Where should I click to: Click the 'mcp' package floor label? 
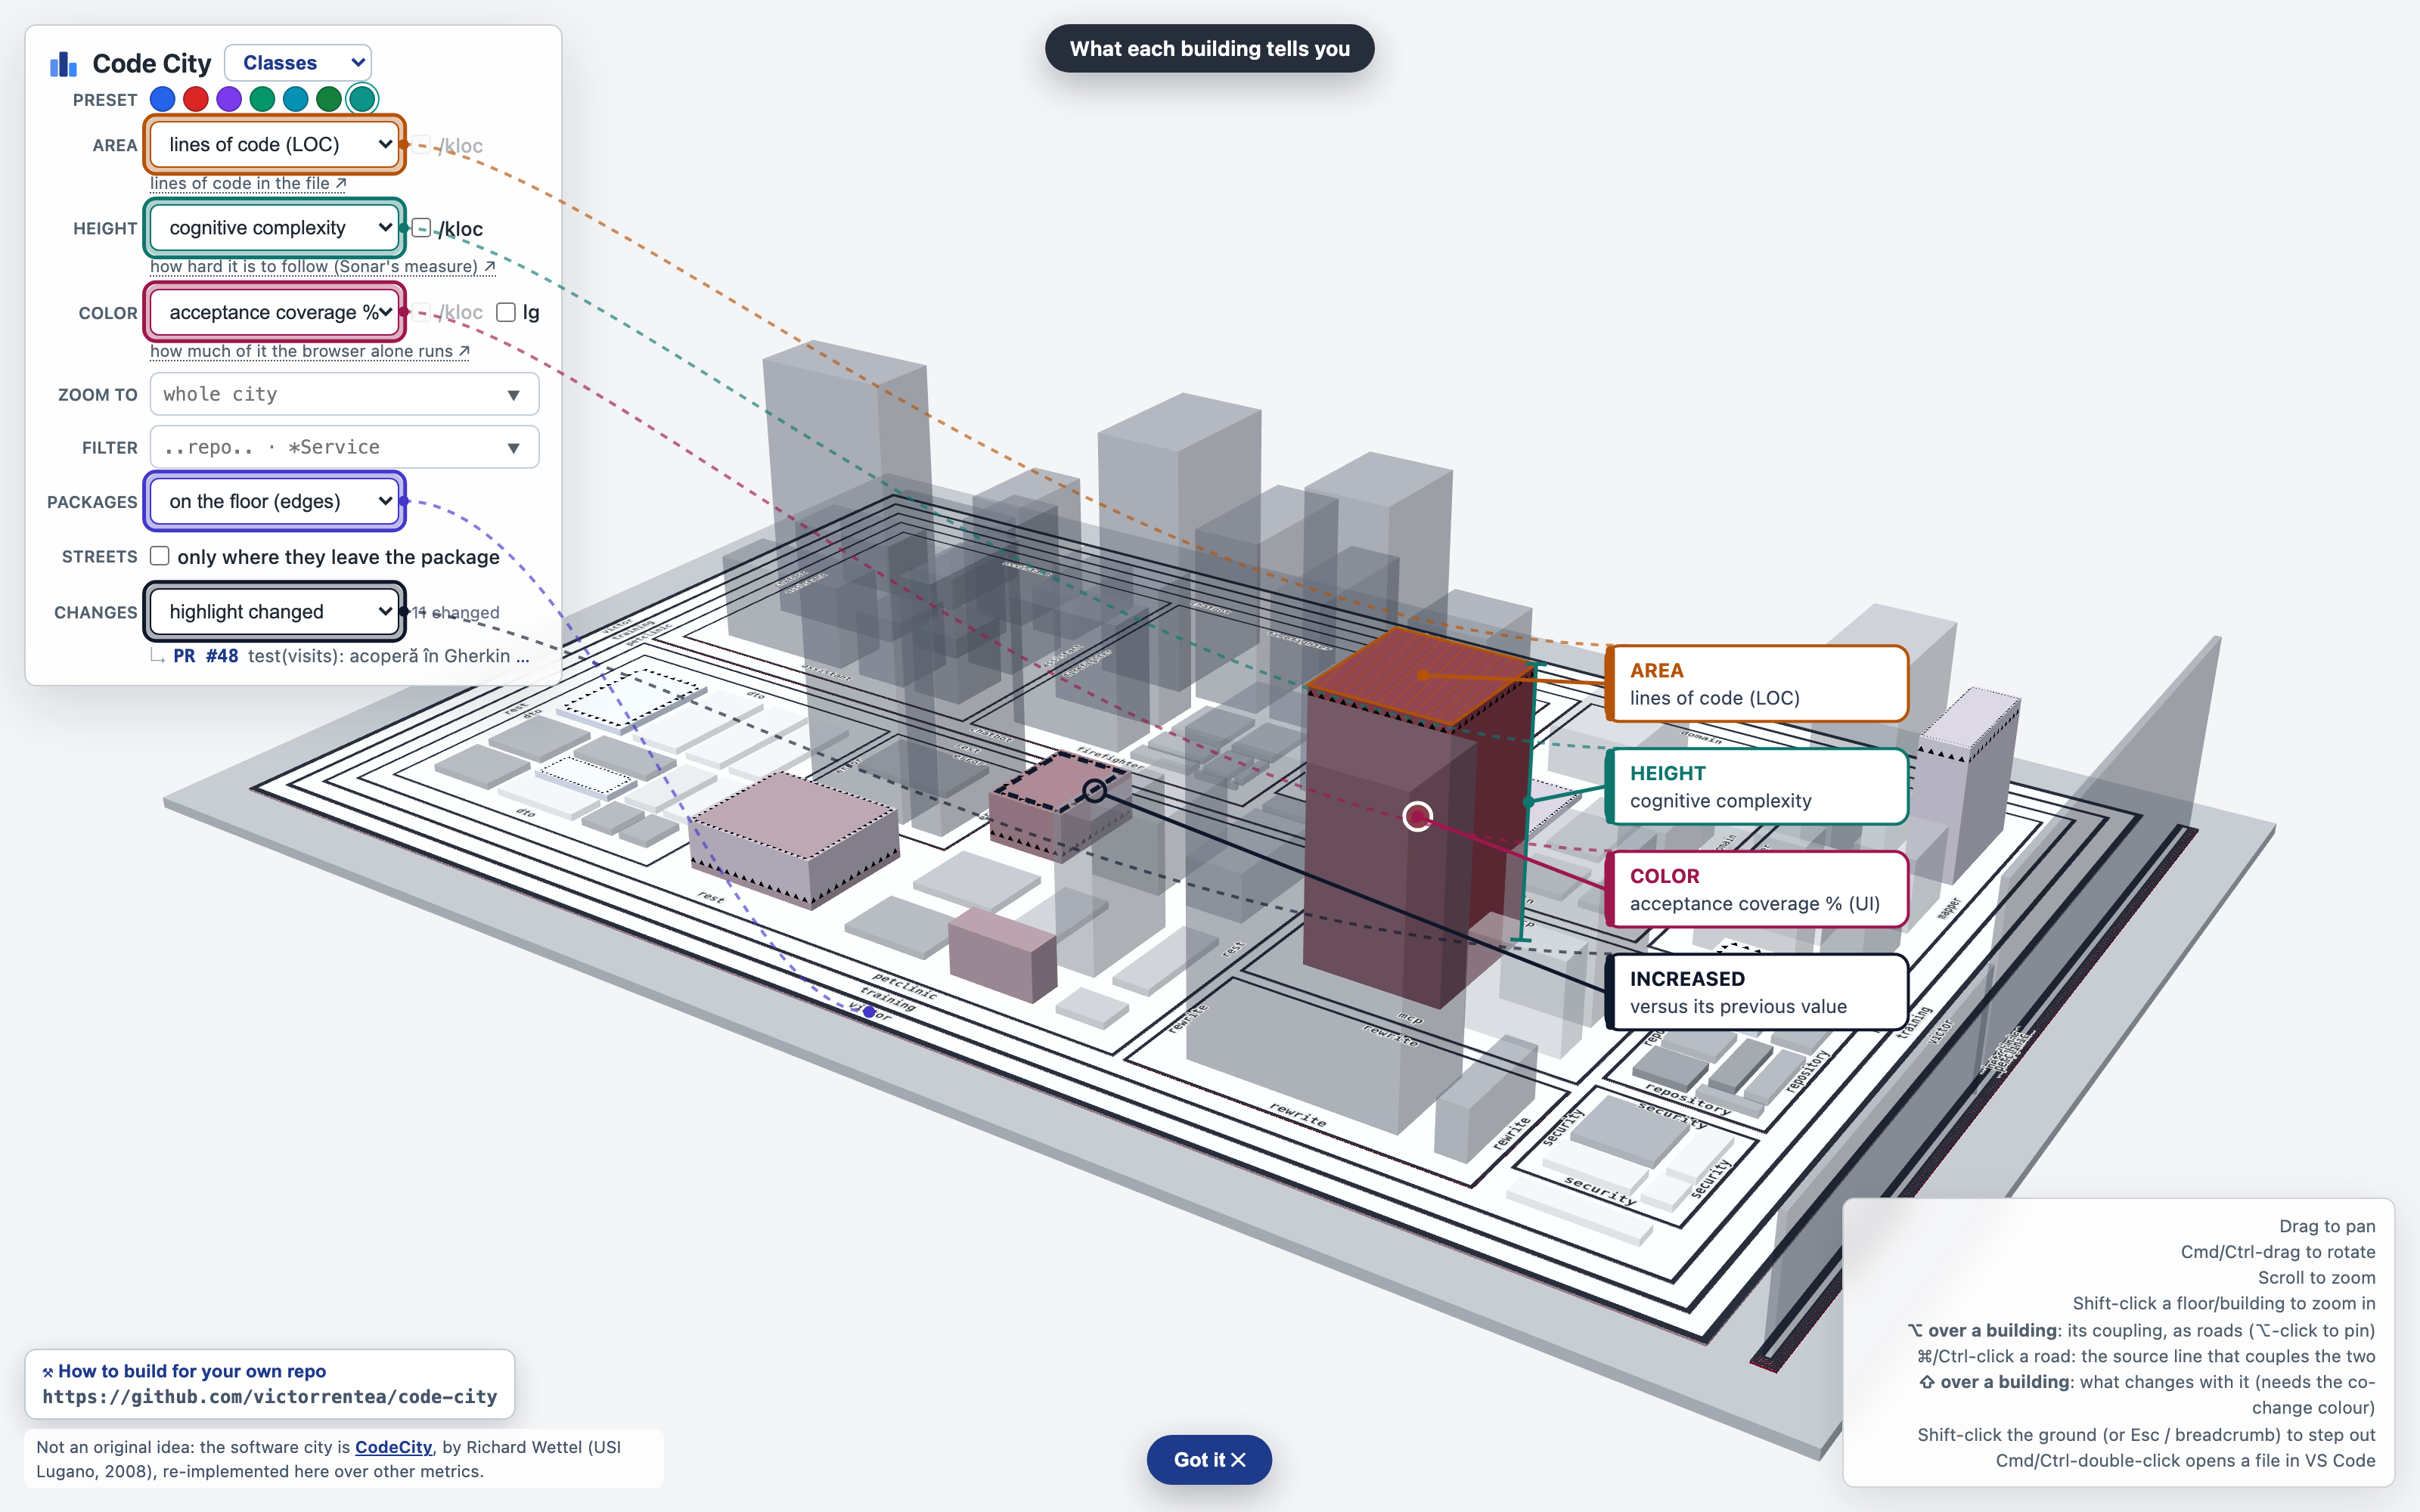1410,1018
